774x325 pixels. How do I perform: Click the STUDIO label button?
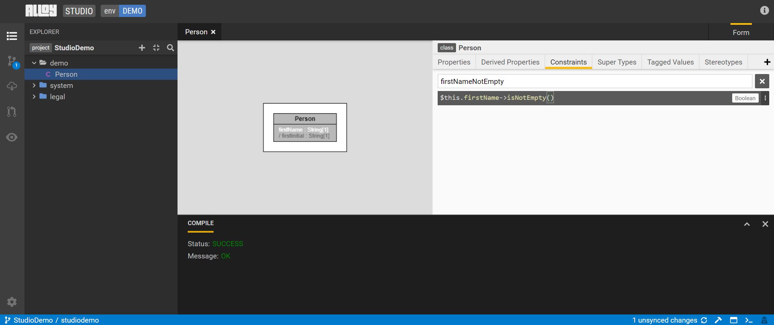click(x=79, y=11)
